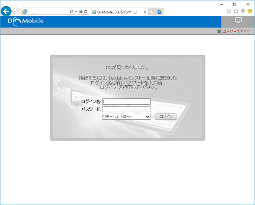255x205 pixels.
Task: Open Microsoft Edge with the Edge icon
Action: 159,12
